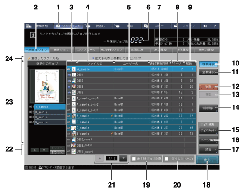
Task: Click the 1つ上へ move-up button
Action: pos(57,148)
